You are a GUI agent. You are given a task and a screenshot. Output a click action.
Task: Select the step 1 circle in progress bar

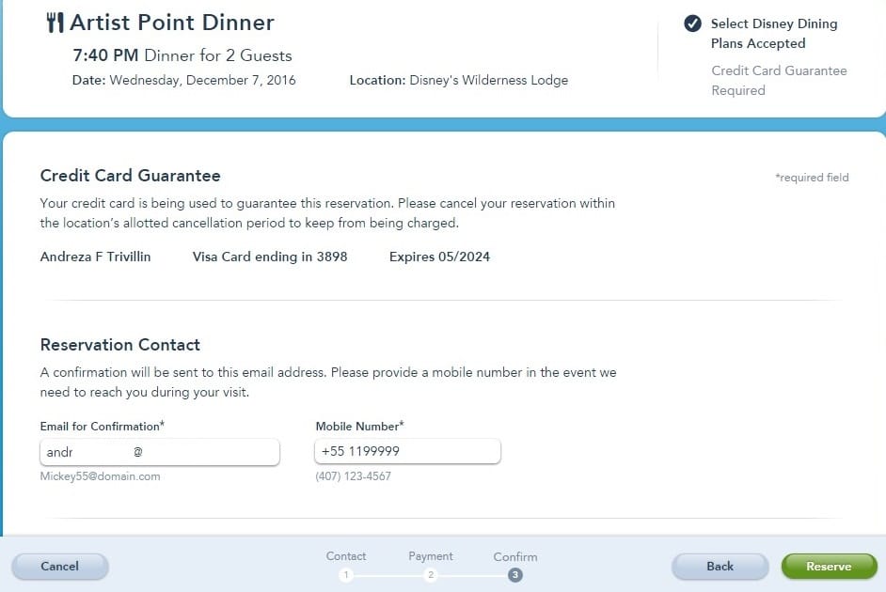tap(346, 575)
